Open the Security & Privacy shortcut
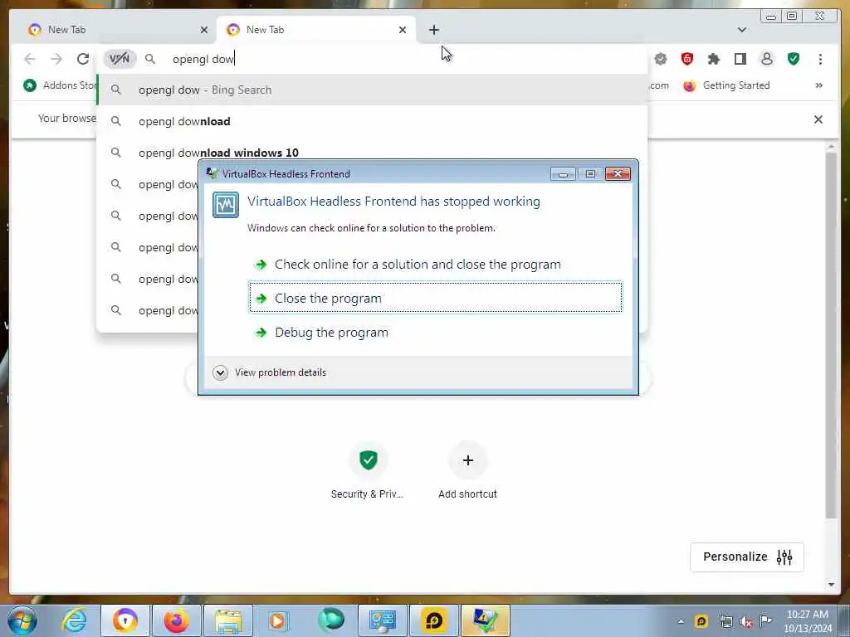This screenshot has height=637, width=850. 368,470
